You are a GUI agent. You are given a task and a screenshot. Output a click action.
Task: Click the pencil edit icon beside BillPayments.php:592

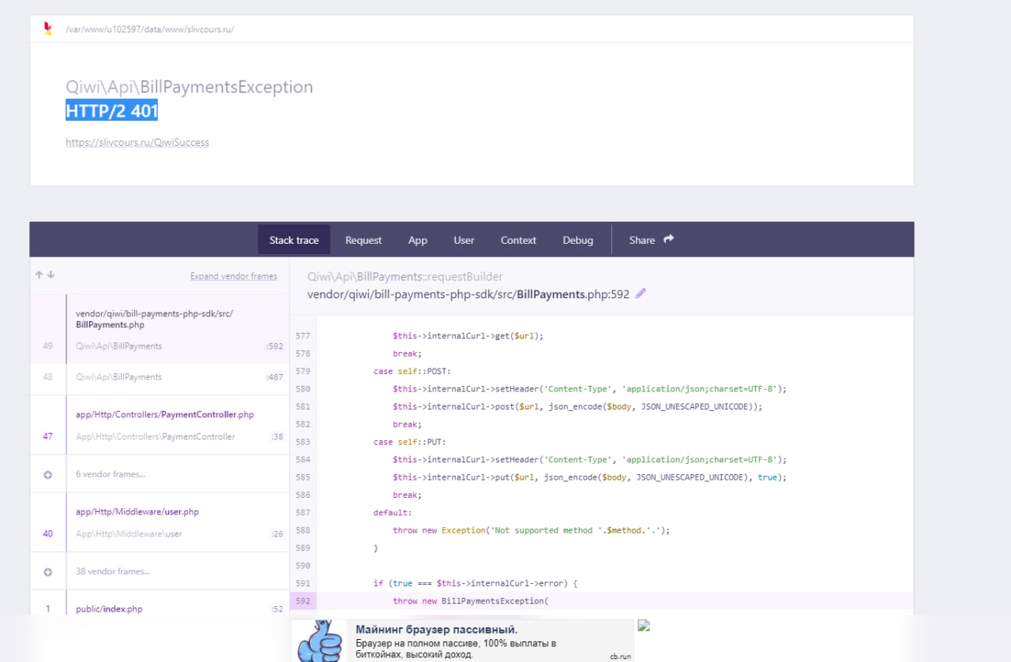point(641,294)
